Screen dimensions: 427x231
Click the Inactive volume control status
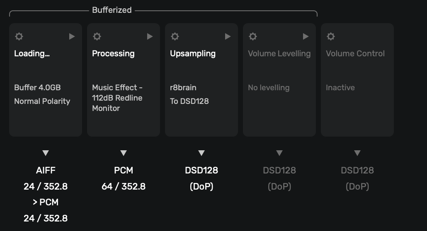tap(340, 88)
